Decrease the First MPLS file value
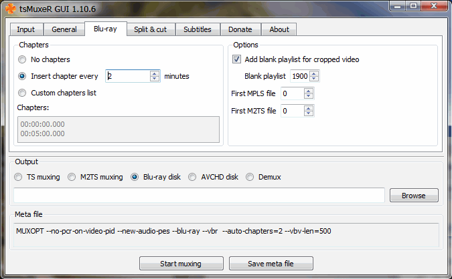 tap(309, 96)
